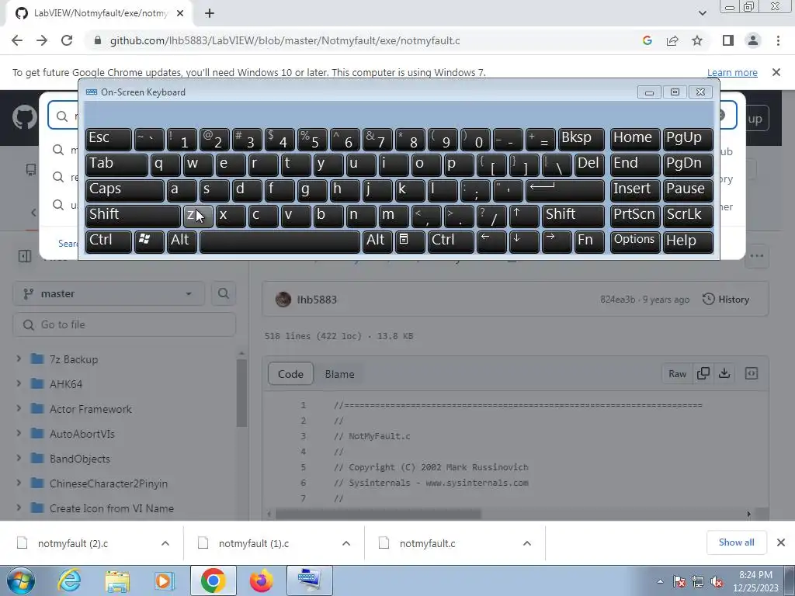795x596 pixels.
Task: Dismiss the Chrome update infobar
Action: click(776, 72)
